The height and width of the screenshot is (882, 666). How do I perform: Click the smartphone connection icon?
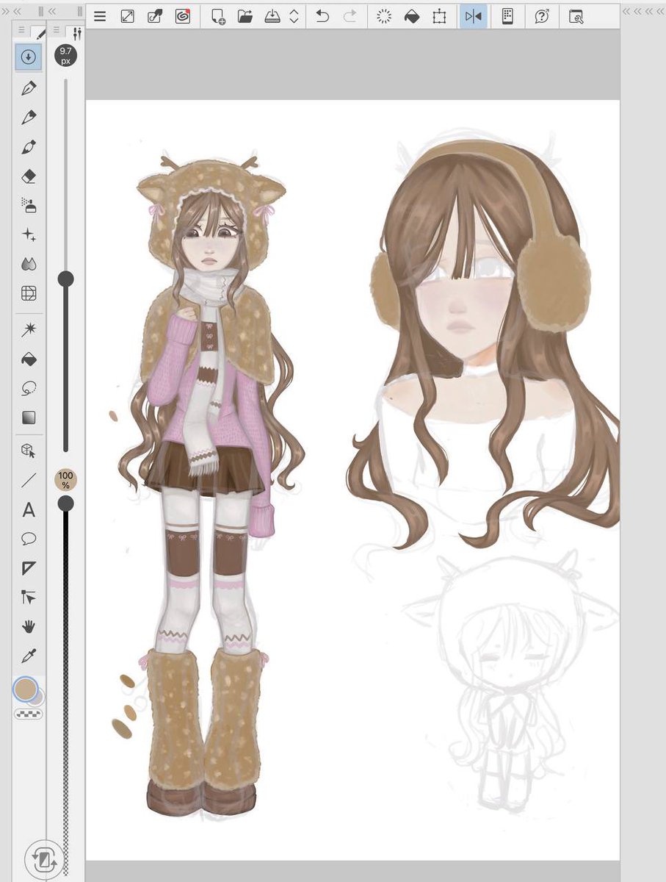click(507, 16)
